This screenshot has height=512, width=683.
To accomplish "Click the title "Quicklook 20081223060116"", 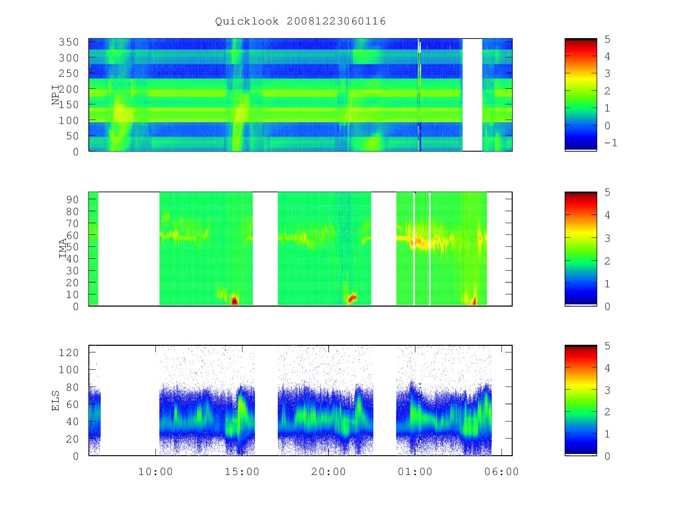I will pos(301,22).
